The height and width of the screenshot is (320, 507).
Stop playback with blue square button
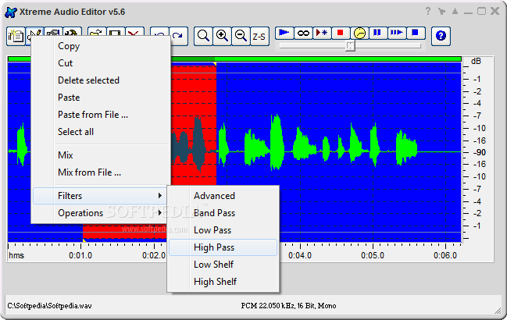(x=416, y=33)
